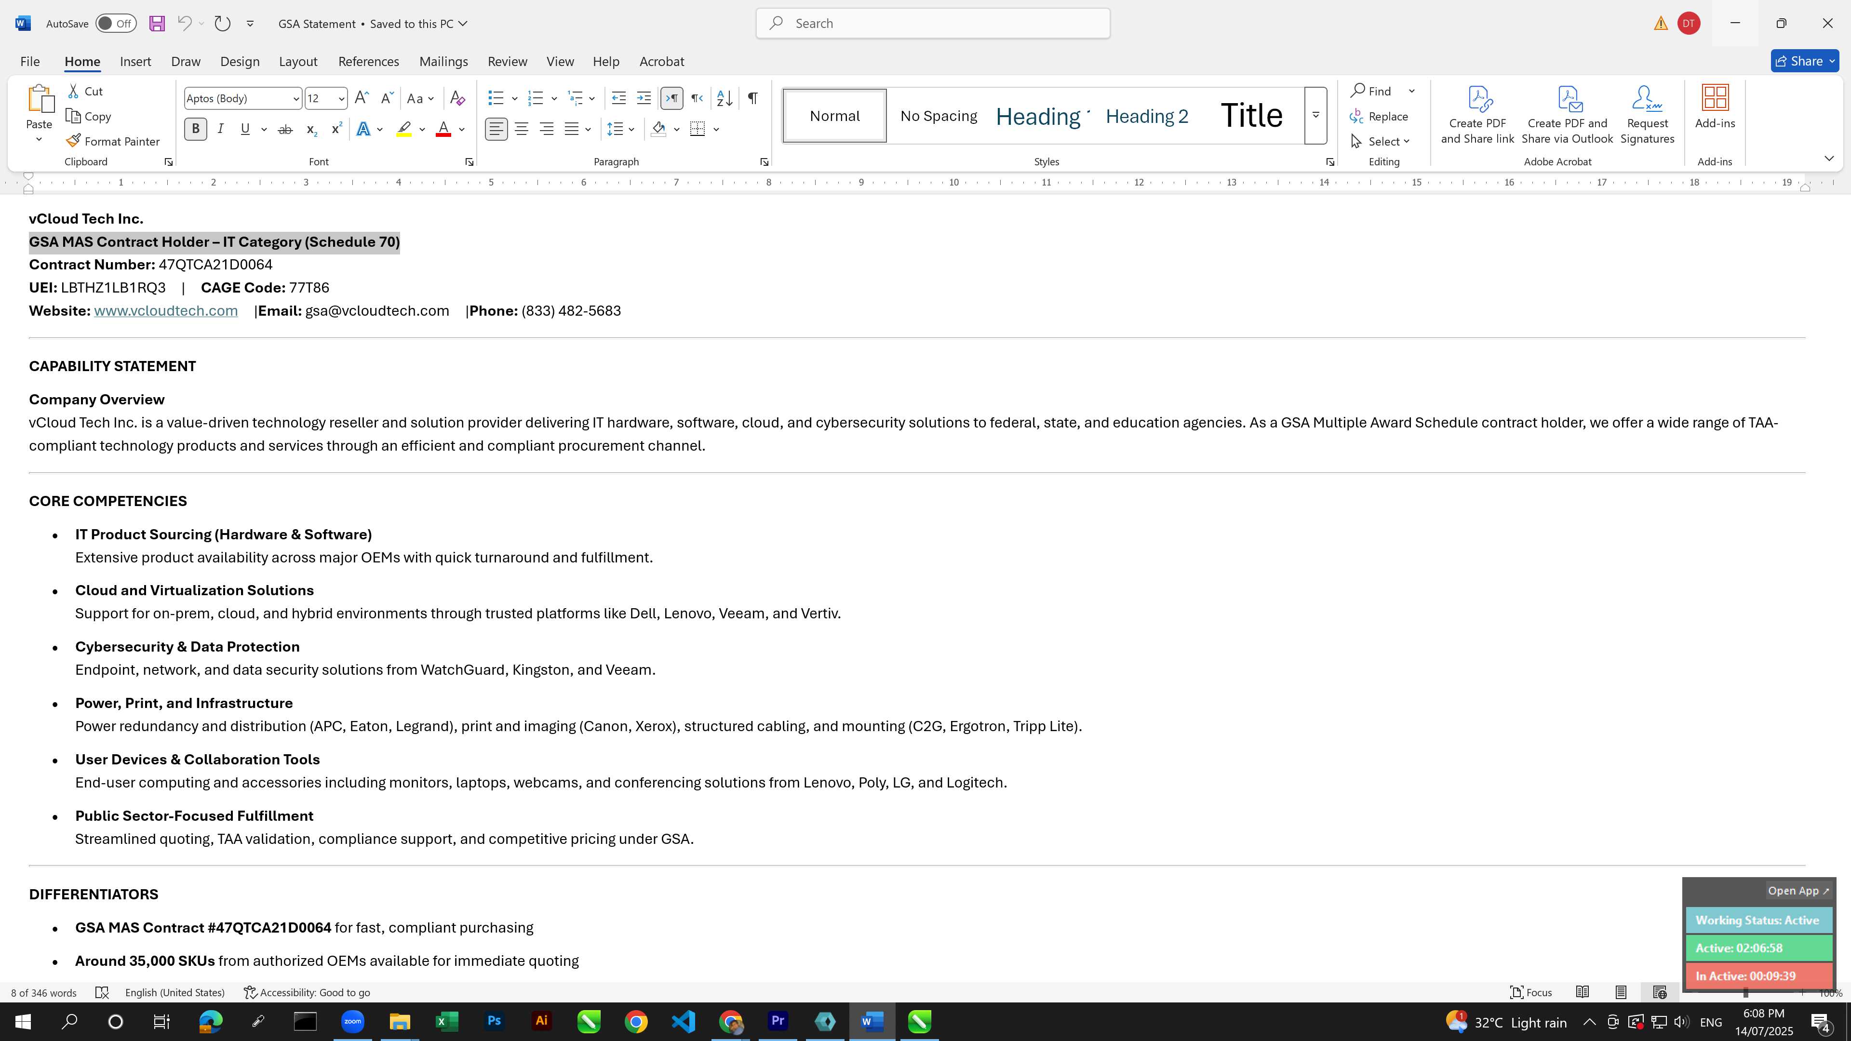Viewport: 1851px width, 1041px height.
Task: Toggle AutoSave switch on
Action: point(116,24)
